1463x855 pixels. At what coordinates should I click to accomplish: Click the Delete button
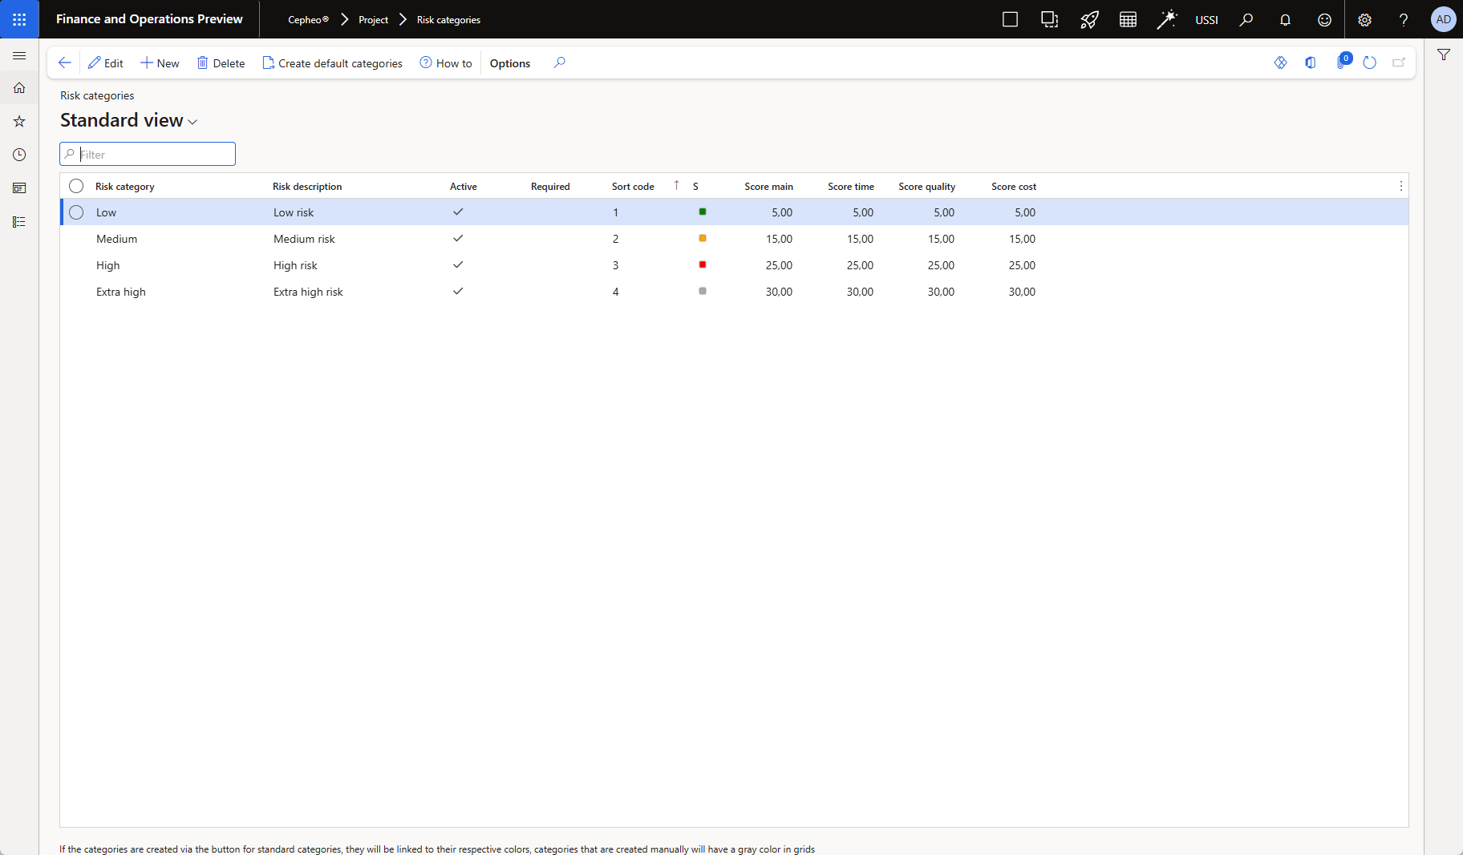[x=221, y=63]
